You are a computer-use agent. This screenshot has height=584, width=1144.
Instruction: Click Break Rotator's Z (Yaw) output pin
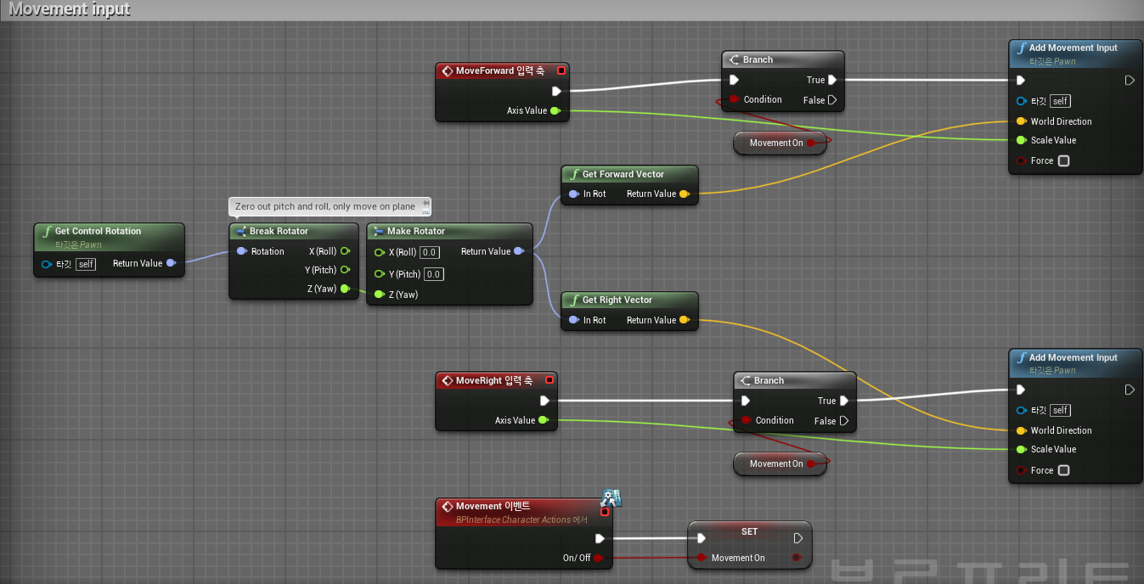[345, 289]
